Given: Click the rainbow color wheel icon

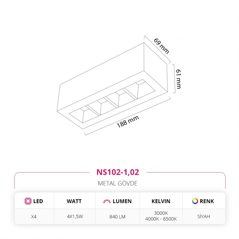Looking at the screenshot, I should click(x=195, y=201).
